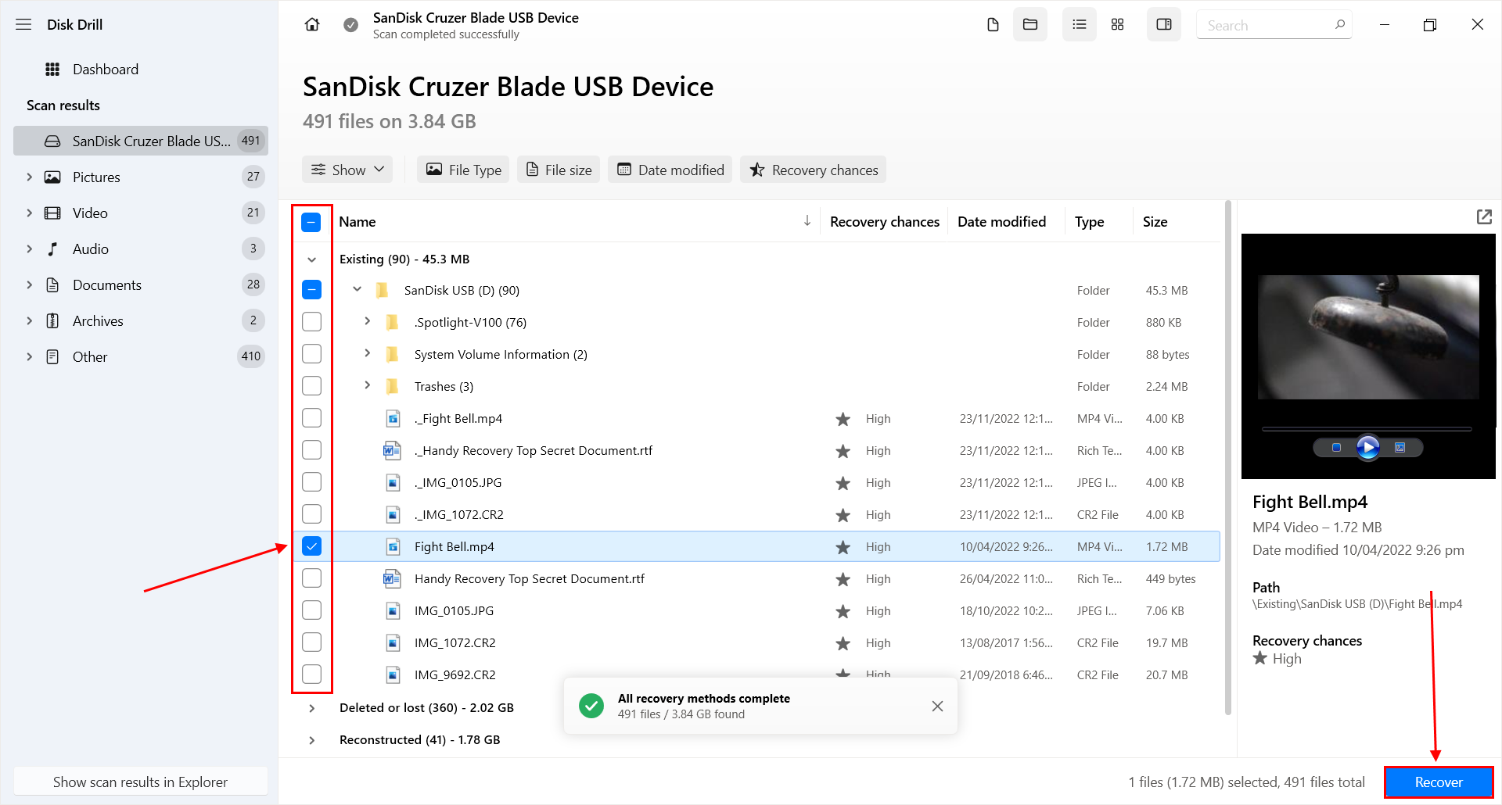
Task: Click the Recover button
Action: pyautogui.click(x=1439, y=782)
